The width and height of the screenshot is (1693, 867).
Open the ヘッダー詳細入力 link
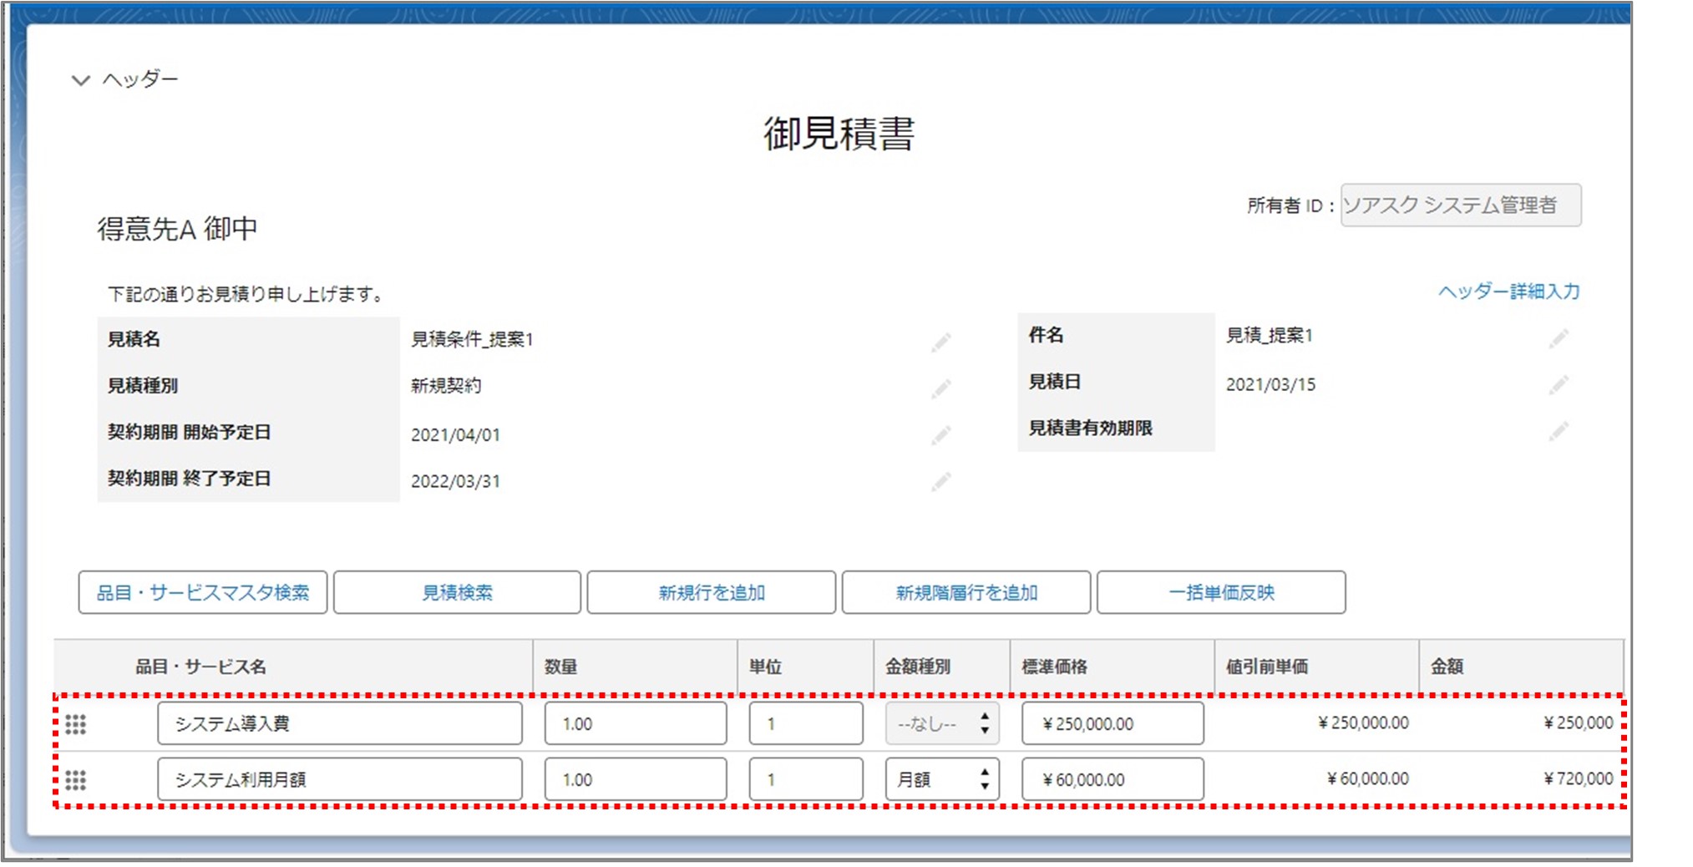pos(1508,292)
